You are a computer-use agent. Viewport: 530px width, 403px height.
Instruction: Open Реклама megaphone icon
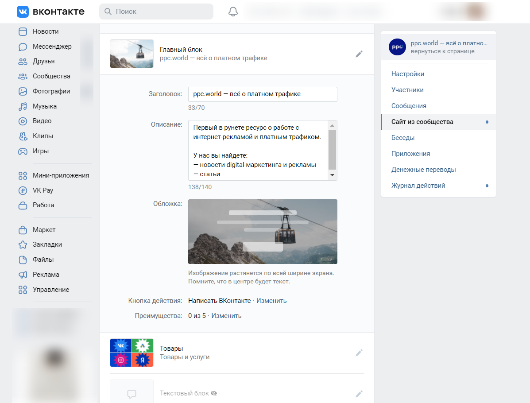tap(23, 275)
